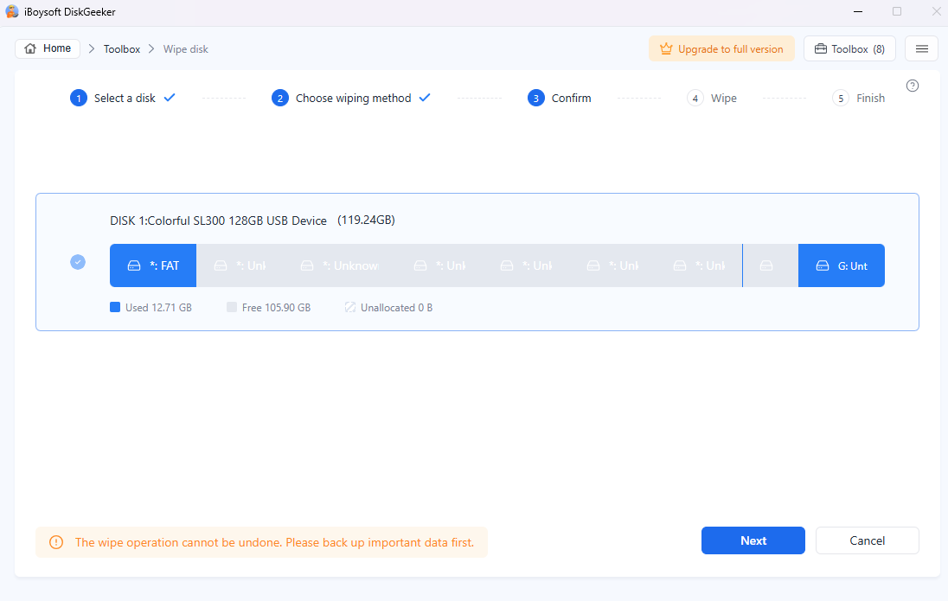Viewport: 948px width, 601px height.
Task: Click the unlabeled partition drive icon before G:
Action: pos(766,266)
